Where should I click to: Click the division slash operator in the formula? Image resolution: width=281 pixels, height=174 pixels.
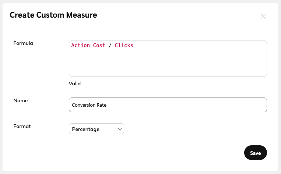click(x=110, y=45)
